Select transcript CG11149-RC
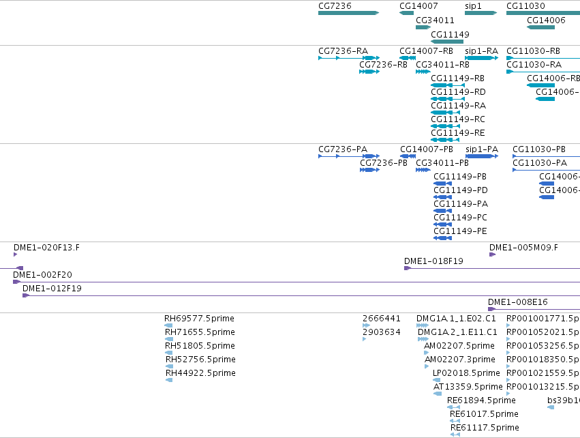Screen dimensions: 580x438 tap(445, 126)
